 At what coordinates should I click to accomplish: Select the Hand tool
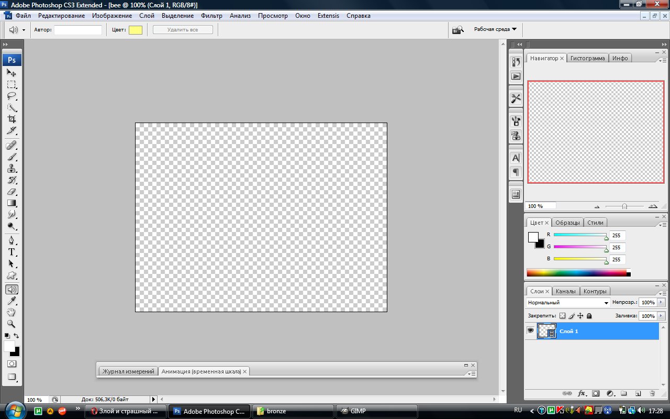(12, 312)
